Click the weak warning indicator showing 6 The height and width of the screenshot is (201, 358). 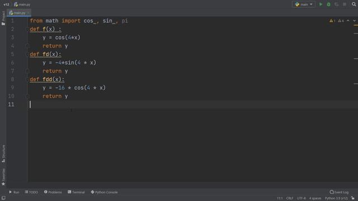coord(341,21)
